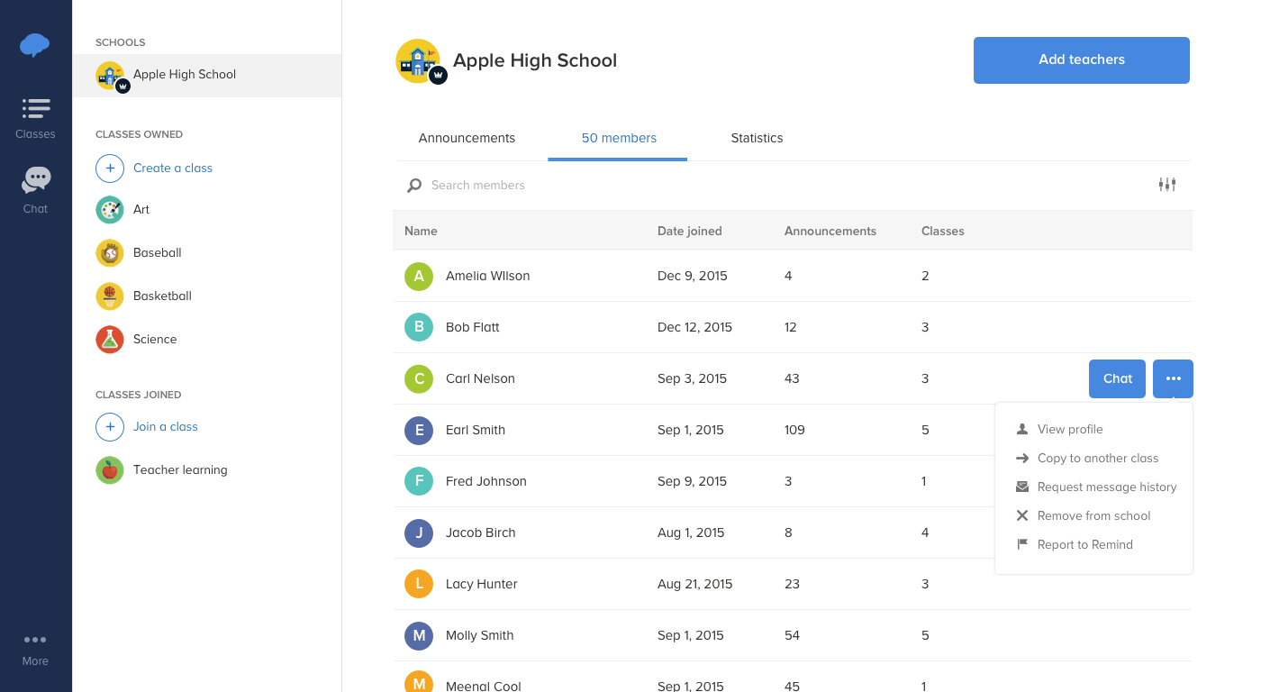Click Lacy Hunter's avatar

pyautogui.click(x=419, y=584)
